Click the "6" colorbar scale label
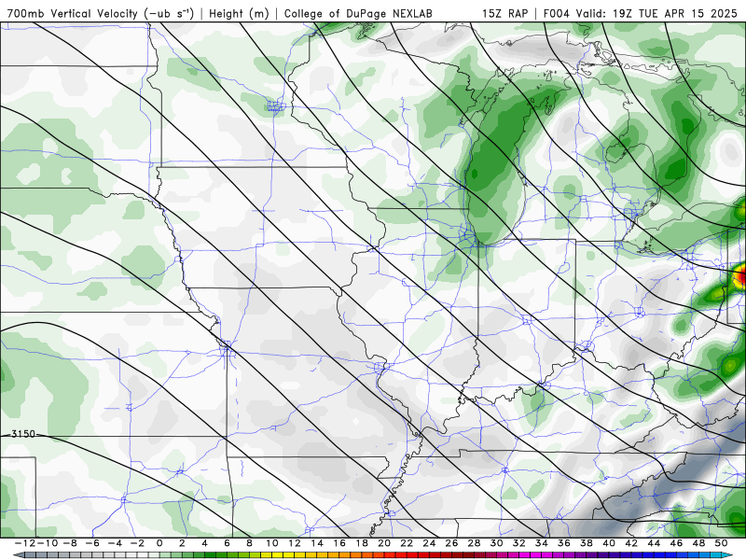Image resolution: width=746 pixels, height=560 pixels. click(227, 543)
